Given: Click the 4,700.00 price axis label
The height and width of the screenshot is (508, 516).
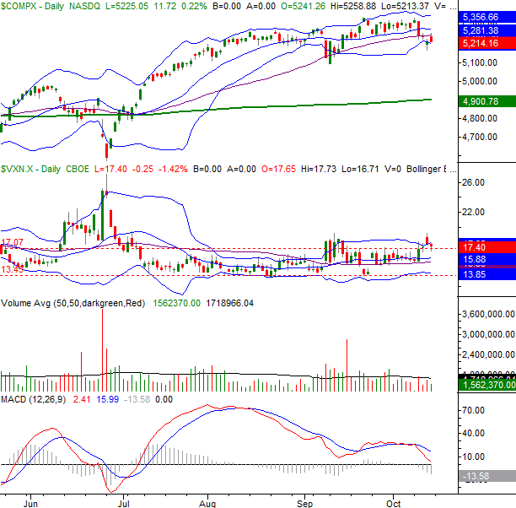Looking at the screenshot, I should 480,137.
